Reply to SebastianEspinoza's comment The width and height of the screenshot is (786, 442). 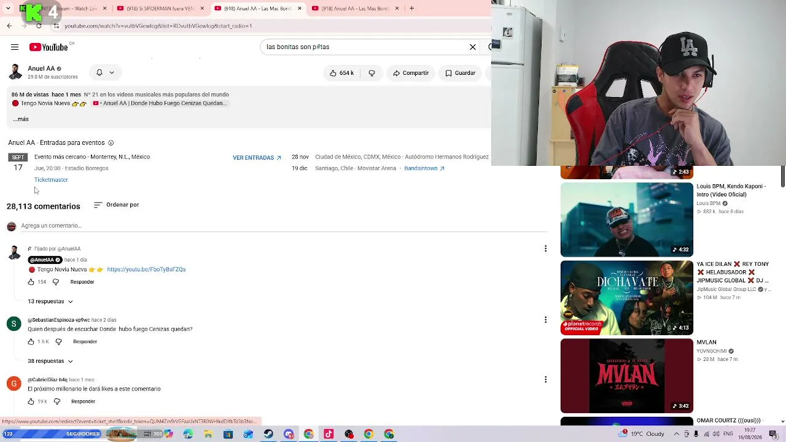[x=85, y=342]
